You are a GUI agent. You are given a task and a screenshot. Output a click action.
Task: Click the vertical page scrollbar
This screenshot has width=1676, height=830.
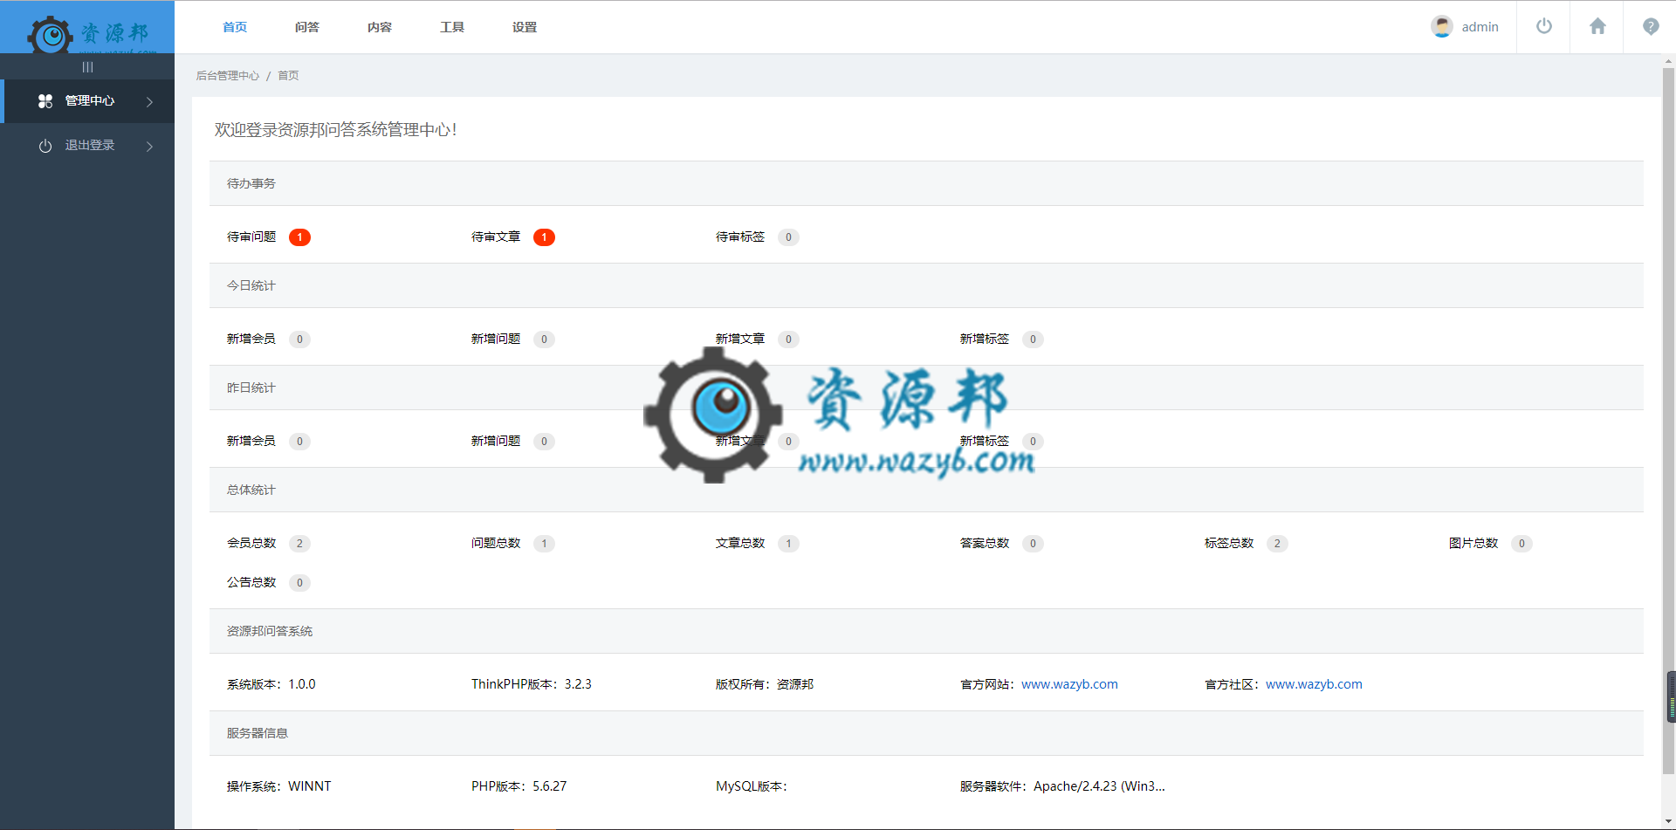(x=1668, y=419)
